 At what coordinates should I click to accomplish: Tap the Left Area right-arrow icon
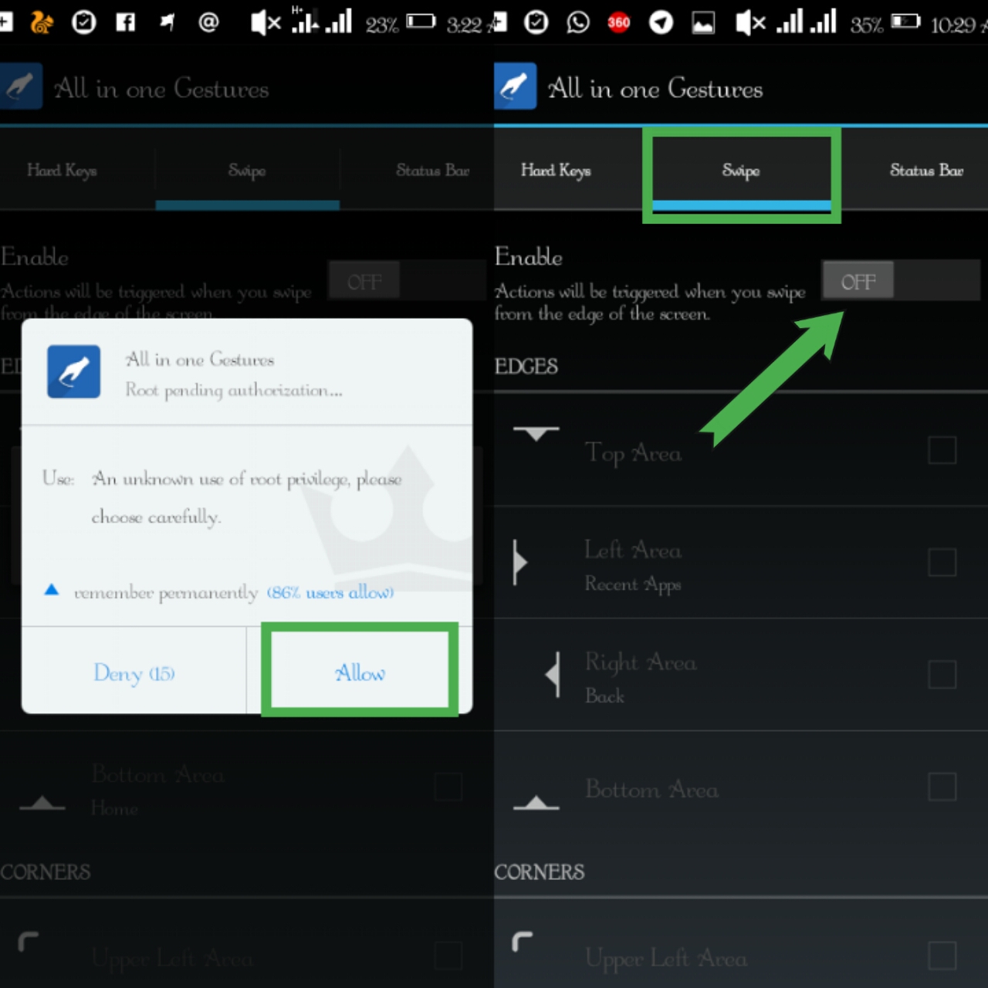tap(520, 562)
